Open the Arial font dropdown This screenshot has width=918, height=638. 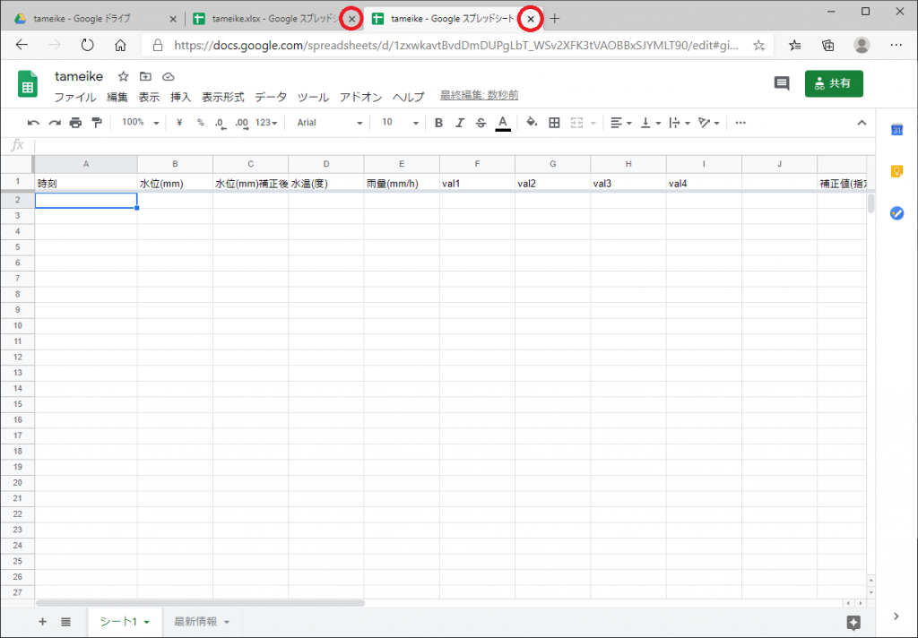[330, 123]
